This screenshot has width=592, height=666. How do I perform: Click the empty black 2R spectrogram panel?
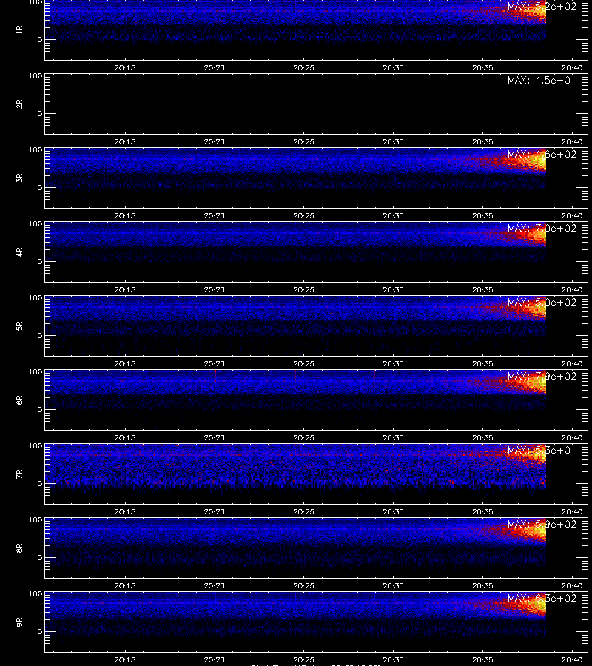pos(317,104)
